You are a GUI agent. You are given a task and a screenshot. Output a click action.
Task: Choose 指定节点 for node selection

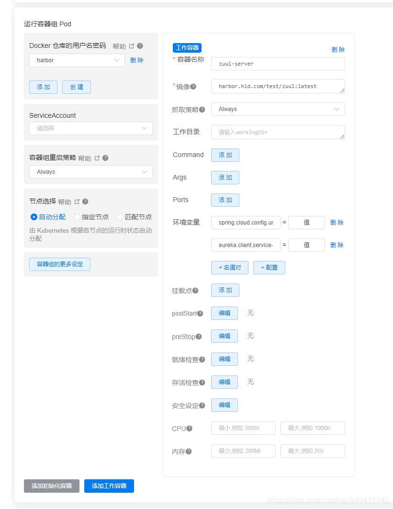(x=77, y=217)
